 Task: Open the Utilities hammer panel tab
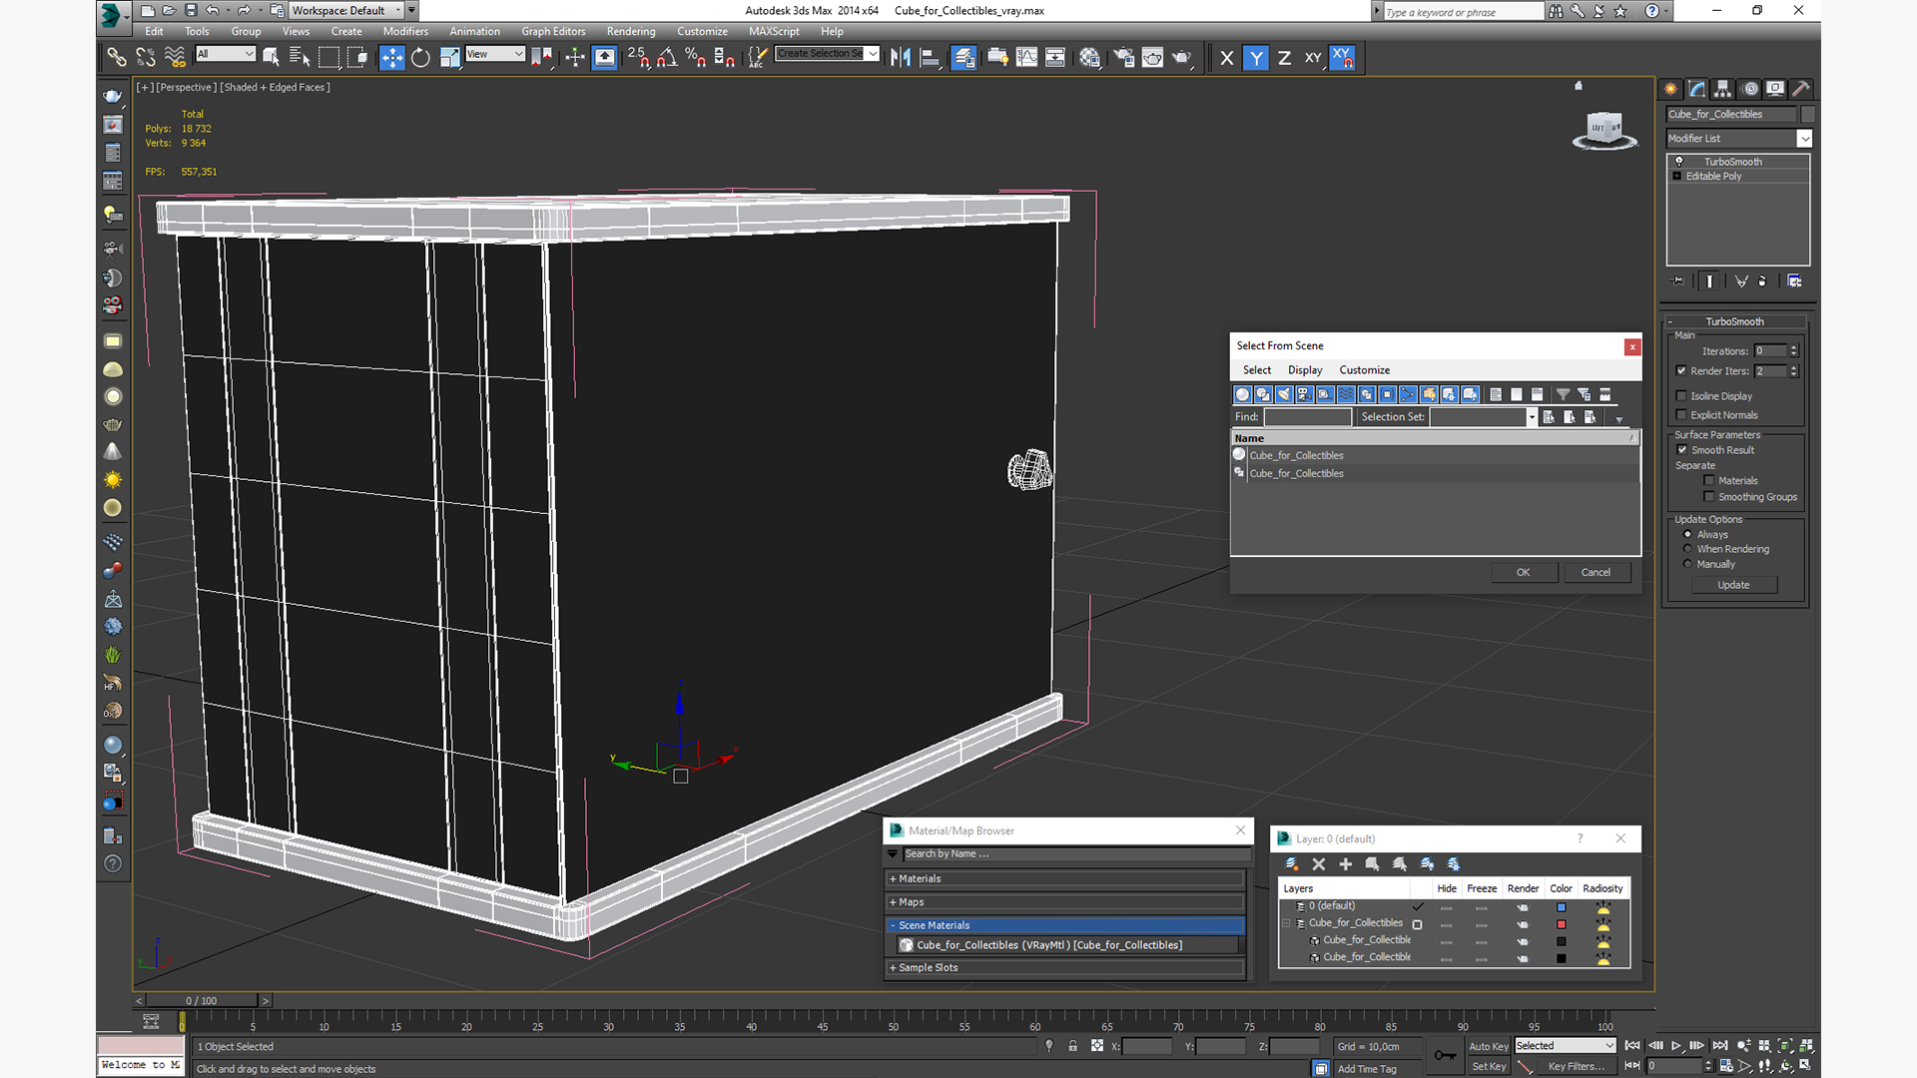click(x=1800, y=89)
